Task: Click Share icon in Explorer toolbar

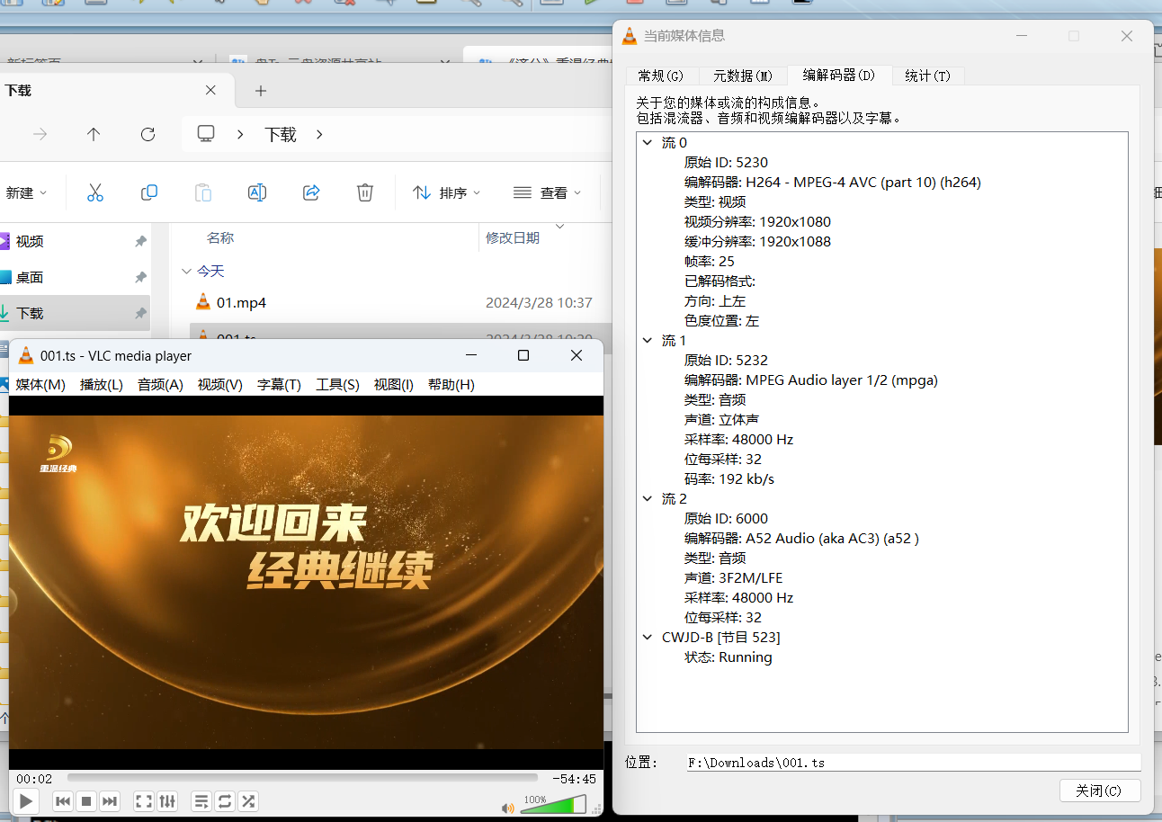Action: click(311, 192)
